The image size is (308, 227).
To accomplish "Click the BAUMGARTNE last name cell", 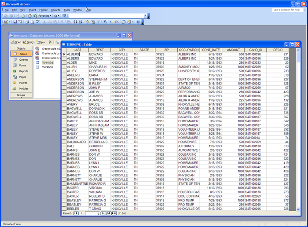I will coord(77,183).
